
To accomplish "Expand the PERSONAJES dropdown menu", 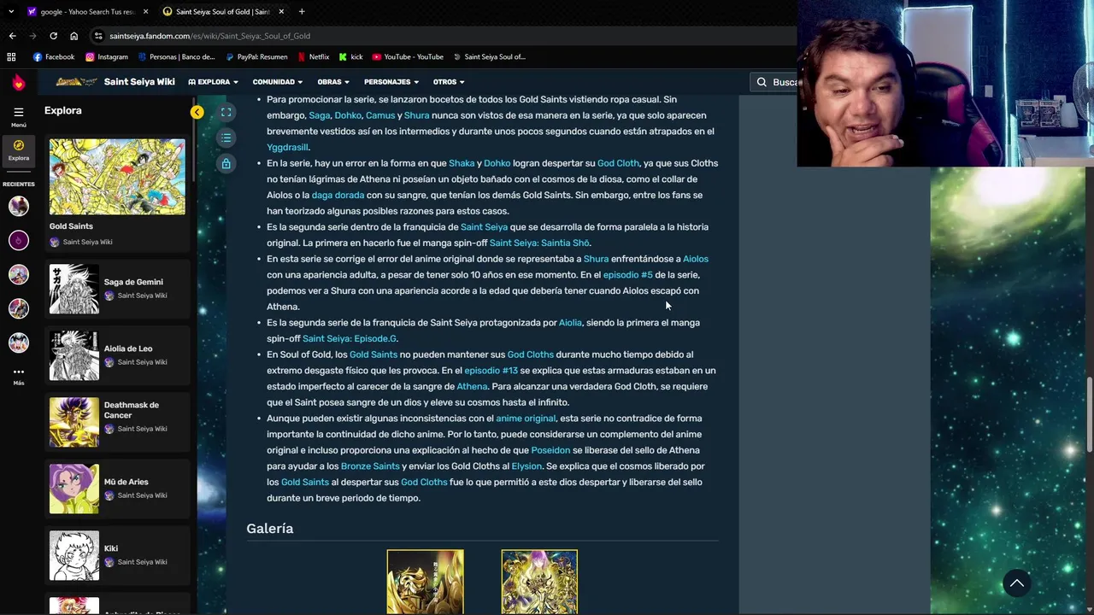I will [x=391, y=82].
